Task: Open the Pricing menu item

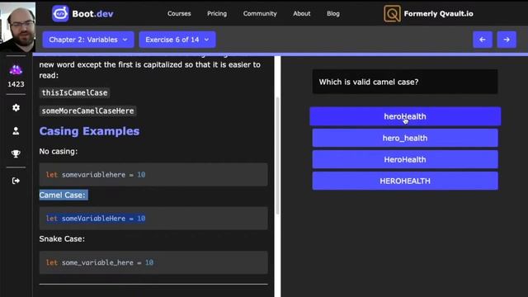Action: 217,13
